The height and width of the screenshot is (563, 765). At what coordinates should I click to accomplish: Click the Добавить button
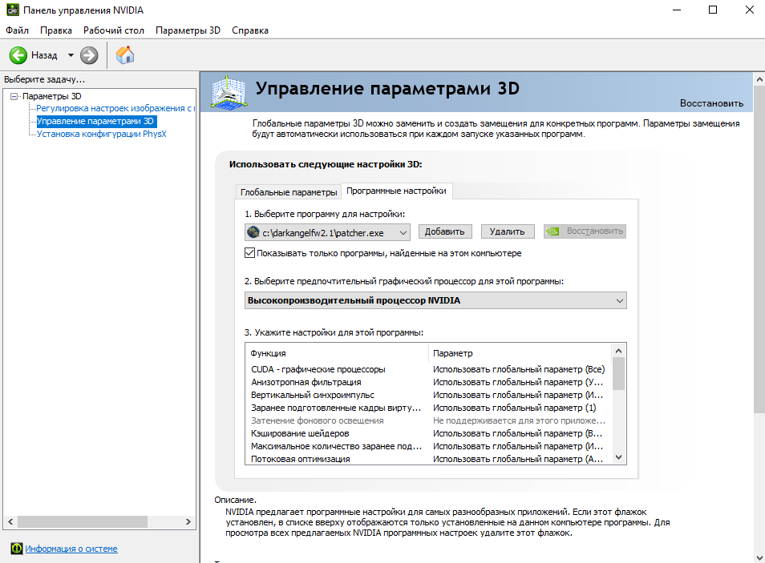click(444, 231)
